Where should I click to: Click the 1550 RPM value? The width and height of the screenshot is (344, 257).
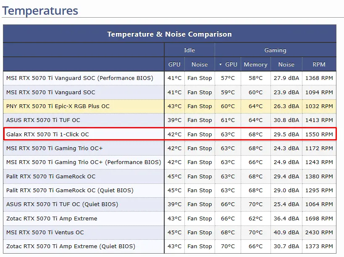pyautogui.click(x=319, y=134)
